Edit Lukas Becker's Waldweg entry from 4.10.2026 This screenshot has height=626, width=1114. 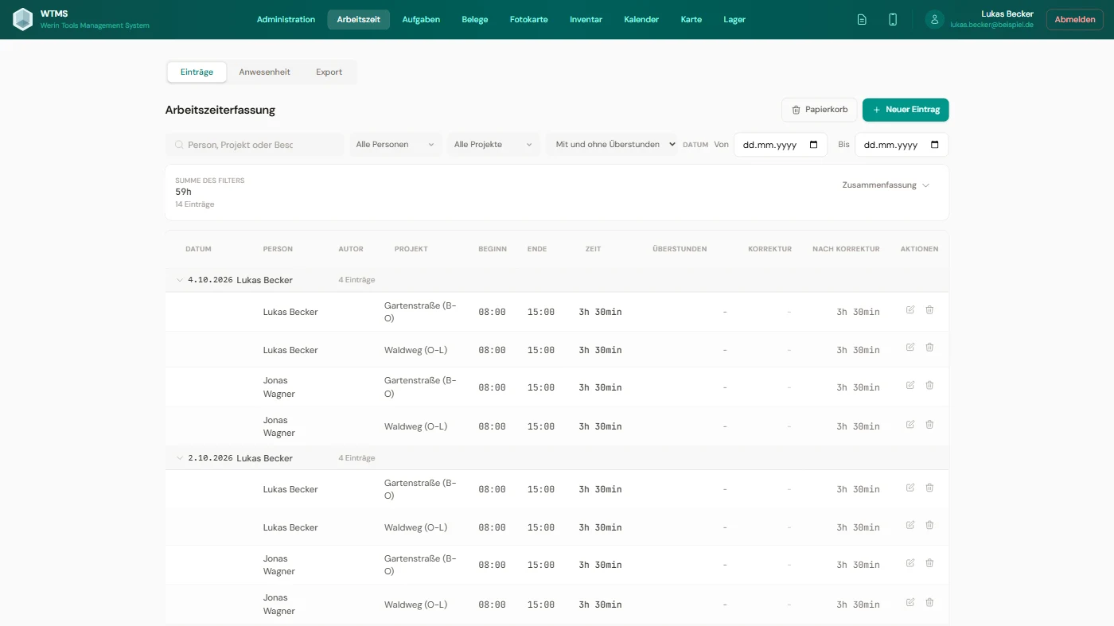[x=910, y=348]
